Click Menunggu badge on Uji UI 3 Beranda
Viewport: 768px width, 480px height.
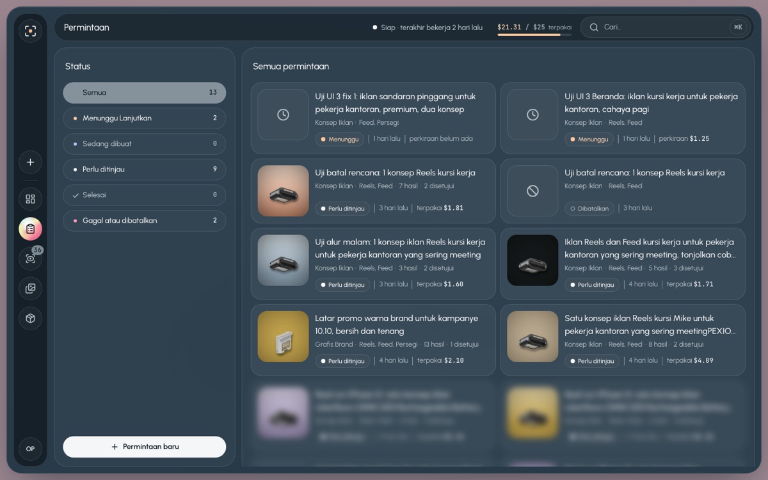589,139
